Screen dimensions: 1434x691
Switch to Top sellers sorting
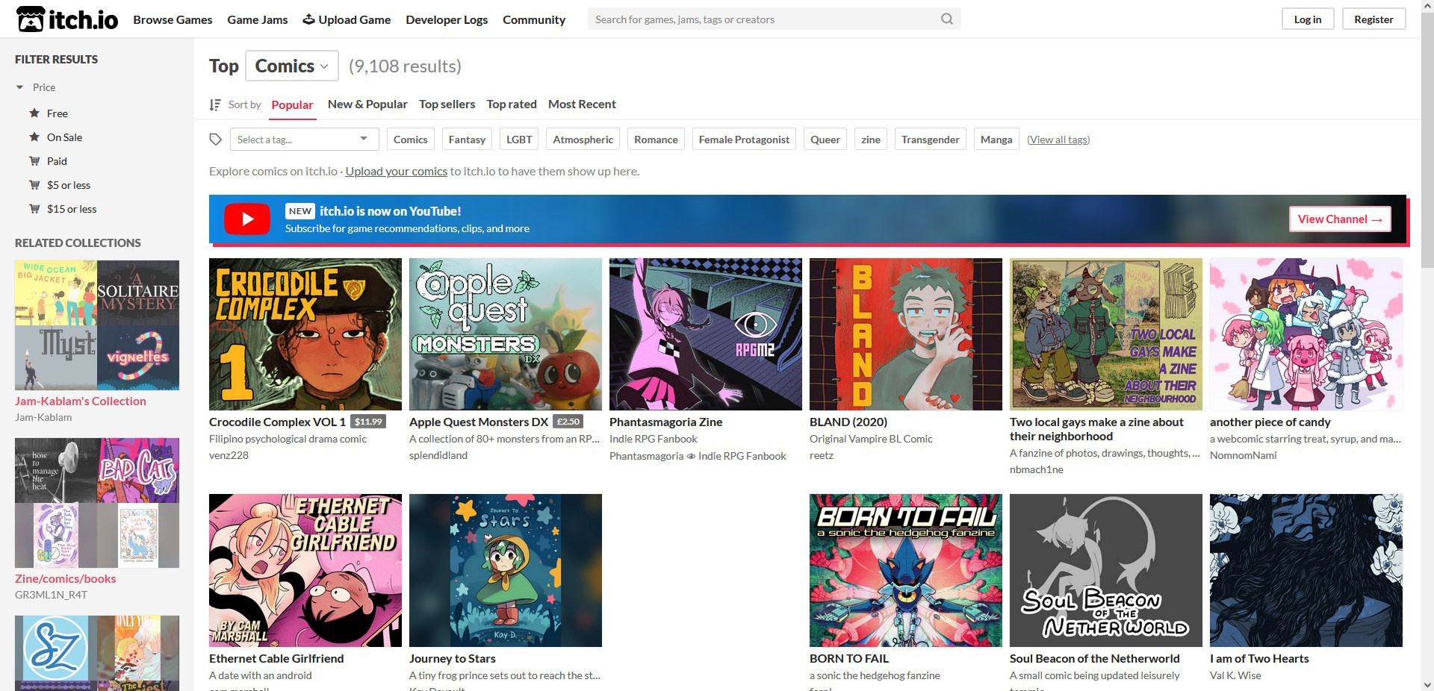point(447,104)
